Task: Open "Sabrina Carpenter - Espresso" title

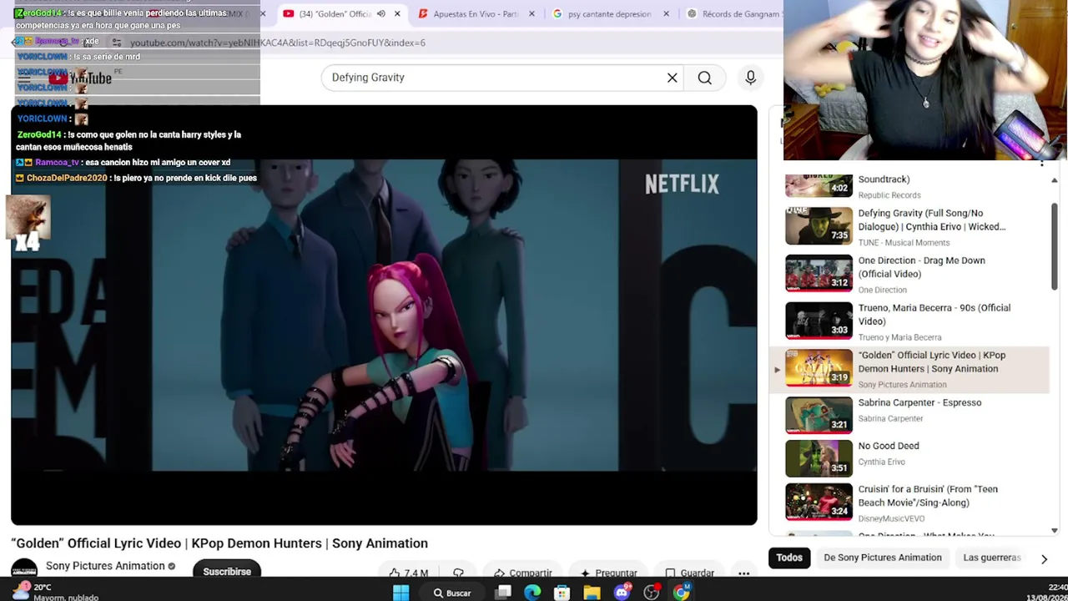Action: 919,402
